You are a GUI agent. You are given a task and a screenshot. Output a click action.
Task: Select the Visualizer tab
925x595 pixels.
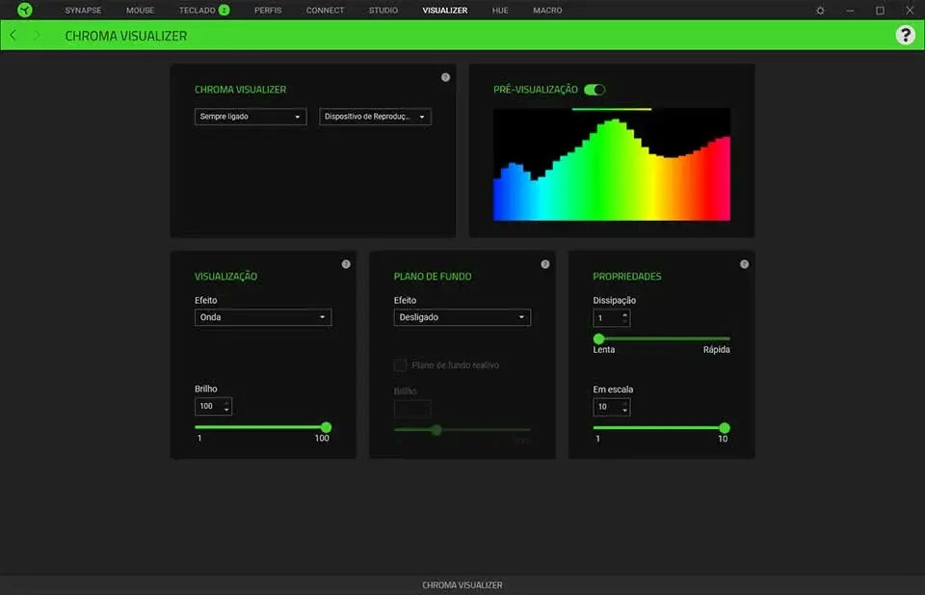[445, 10]
